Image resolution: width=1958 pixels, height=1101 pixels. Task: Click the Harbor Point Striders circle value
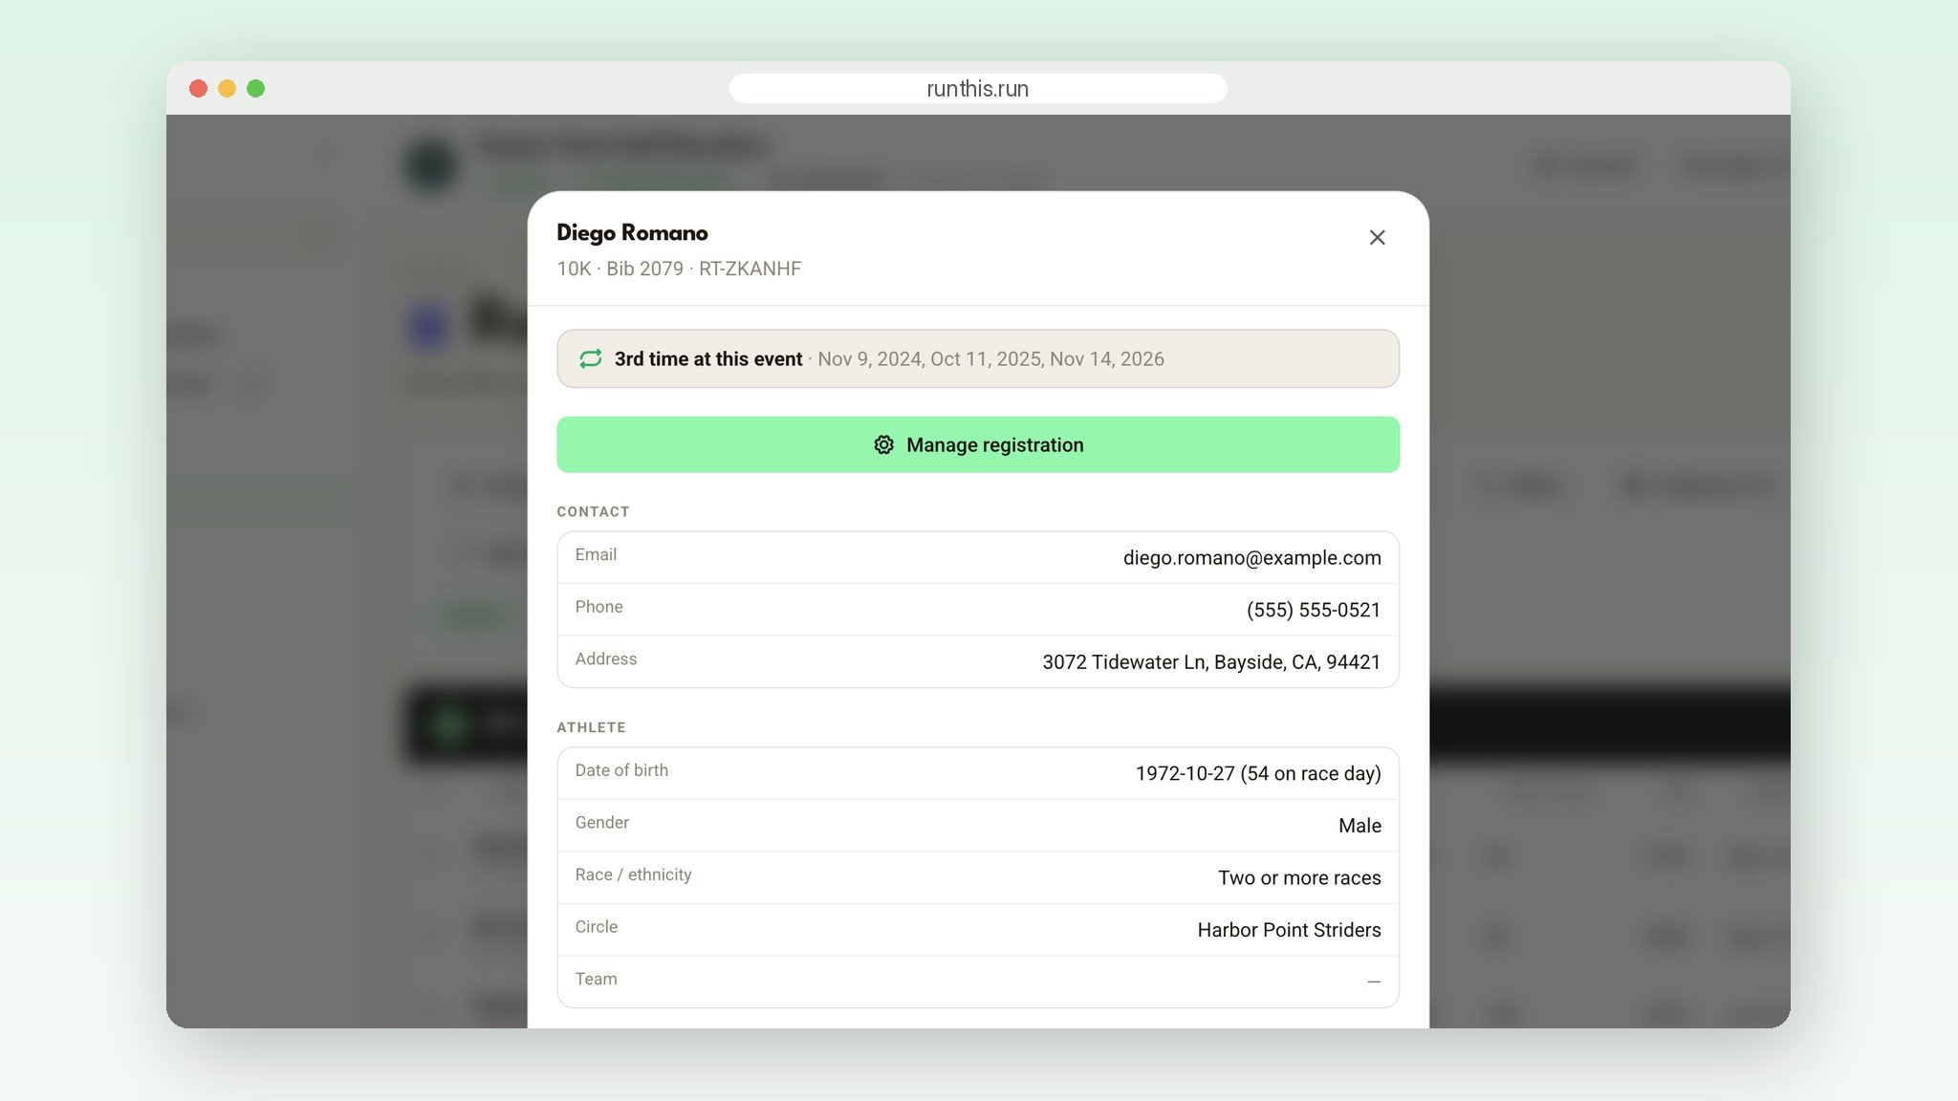tap(1289, 930)
